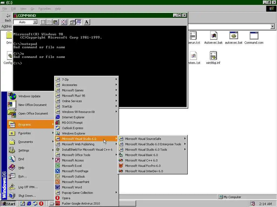Image resolution: width=277 pixels, height=207 pixels.
Task: Launch Microsoft Word
Action: pos(86,187)
